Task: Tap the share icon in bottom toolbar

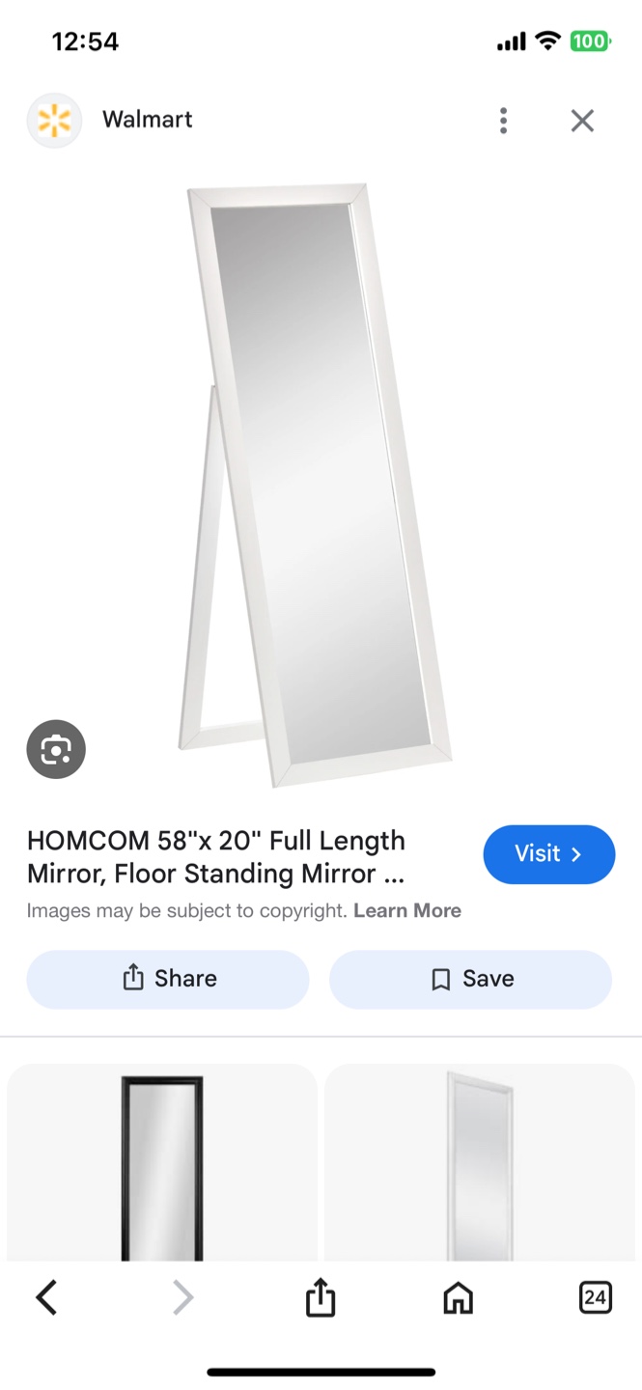Action: (x=321, y=1297)
